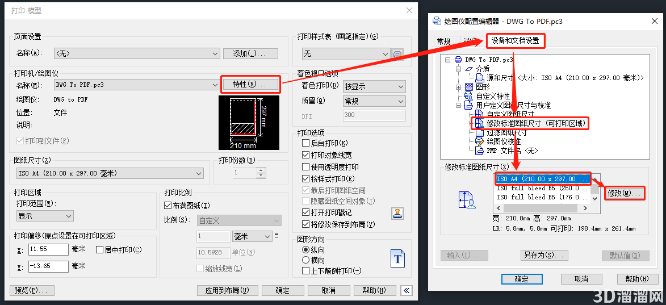The height and width of the screenshot is (305, 666).
Task: Select ISO full bleed B5 (250.0... entry
Action: [x=542, y=188]
